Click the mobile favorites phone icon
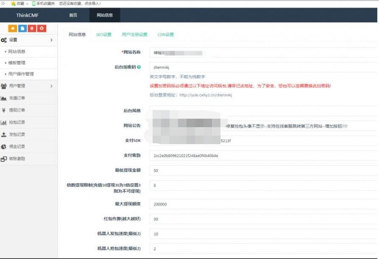The height and width of the screenshot is (259, 379). click(x=33, y=3)
